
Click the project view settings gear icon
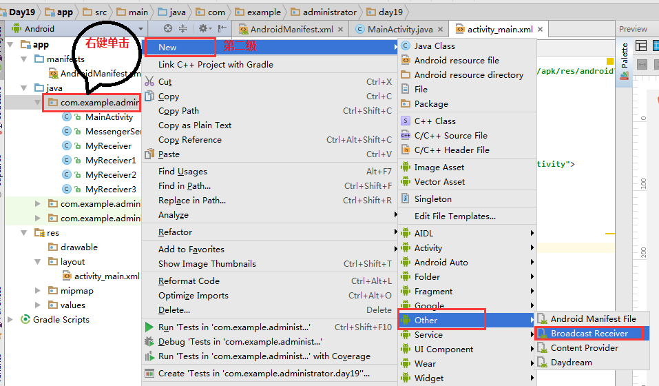click(203, 28)
